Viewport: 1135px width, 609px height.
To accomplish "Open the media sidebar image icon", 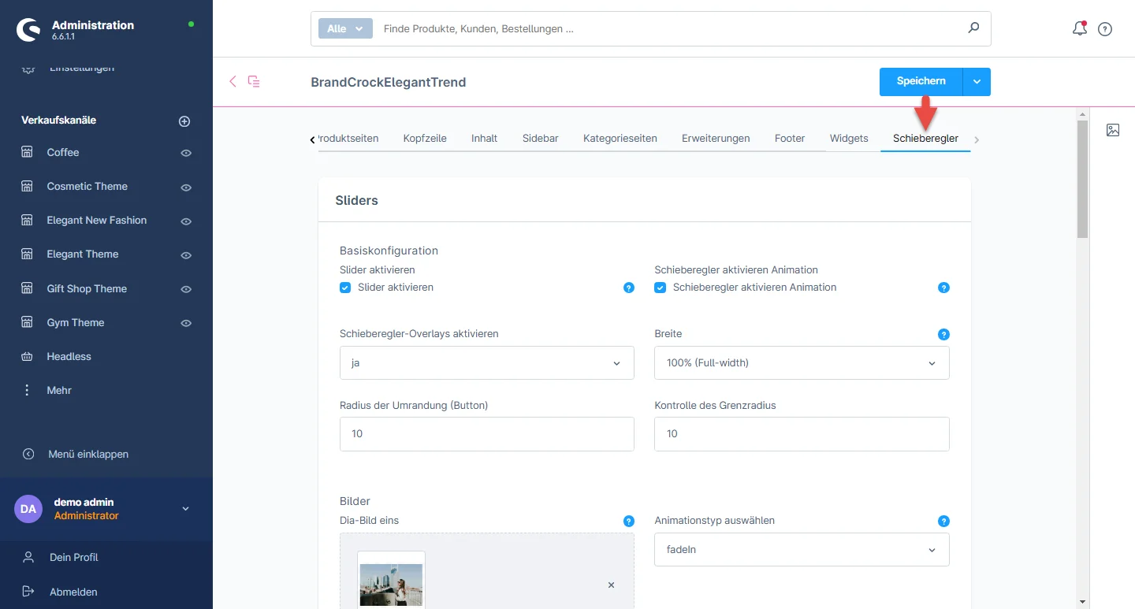I will pos(1113,131).
